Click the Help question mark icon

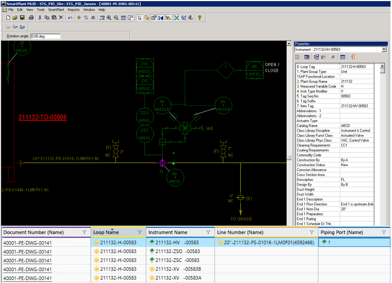(199, 17)
